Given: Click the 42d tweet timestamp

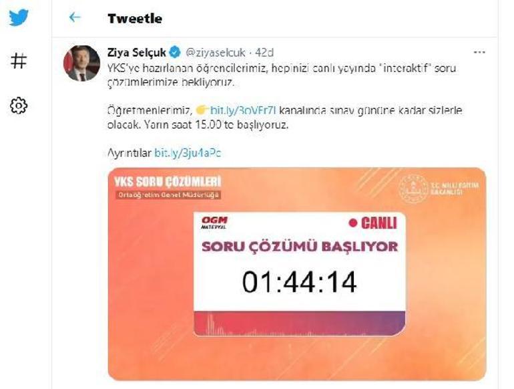Looking at the screenshot, I should tap(264, 53).
